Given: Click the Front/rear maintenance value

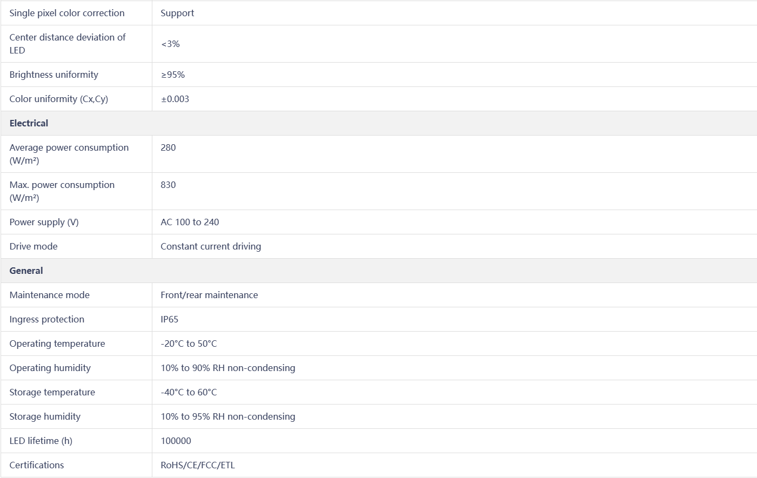Looking at the screenshot, I should pos(209,295).
